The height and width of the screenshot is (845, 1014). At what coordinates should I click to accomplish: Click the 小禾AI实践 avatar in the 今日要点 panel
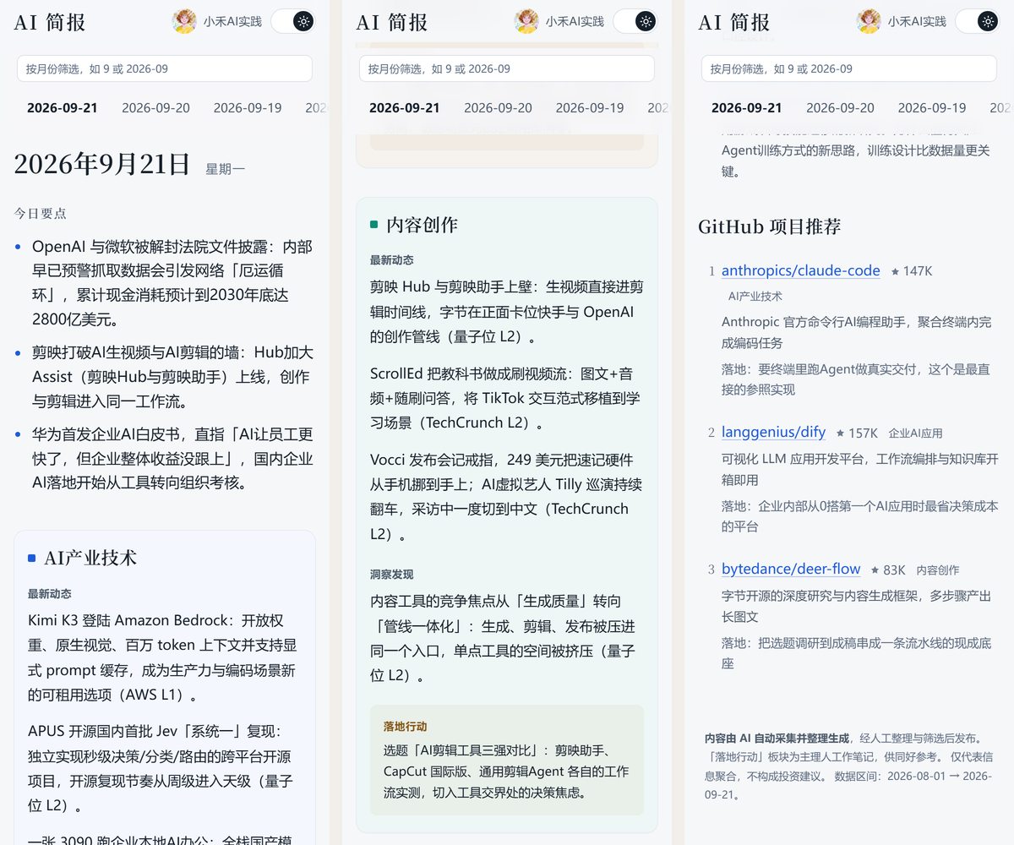[184, 22]
